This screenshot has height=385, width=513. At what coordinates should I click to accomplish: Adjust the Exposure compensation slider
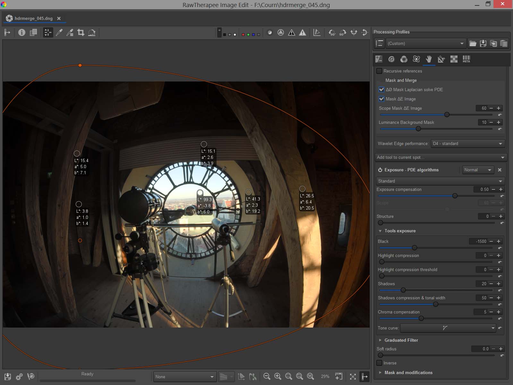click(455, 196)
